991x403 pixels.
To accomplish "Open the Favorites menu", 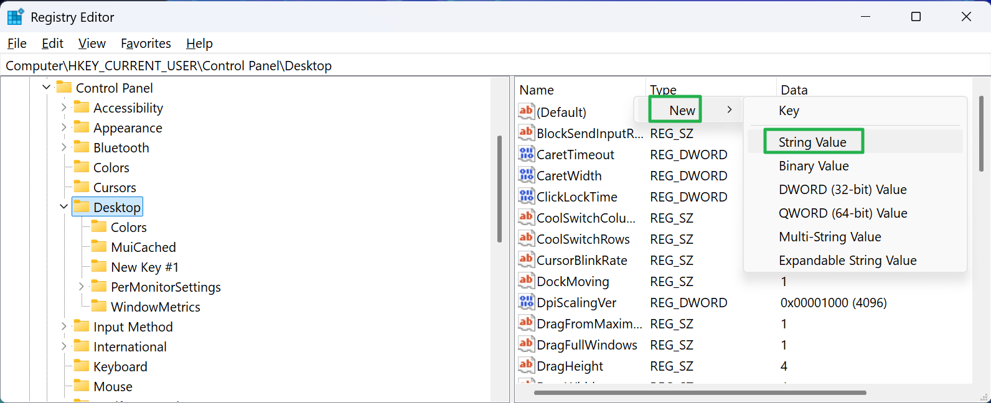I will click(146, 44).
